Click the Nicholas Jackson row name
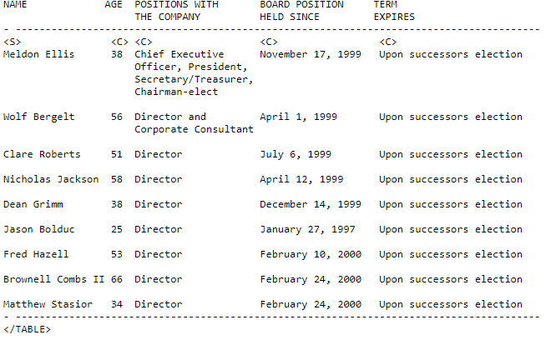Image resolution: width=546 pixels, height=340 pixels. [51, 179]
